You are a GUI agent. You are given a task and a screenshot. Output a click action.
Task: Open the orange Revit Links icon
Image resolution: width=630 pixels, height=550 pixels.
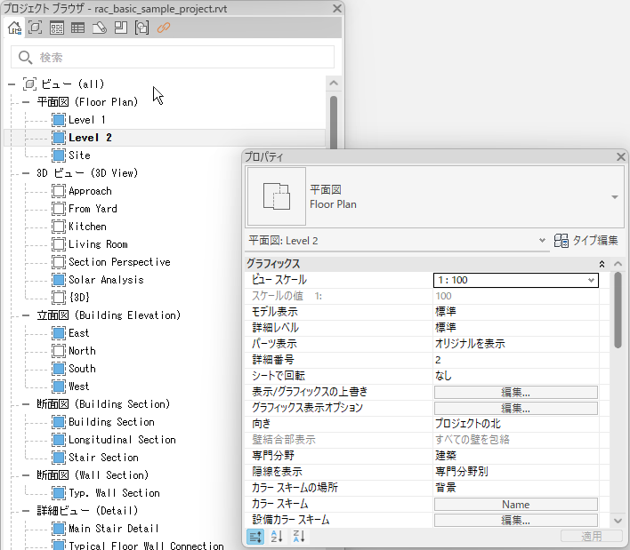click(164, 28)
